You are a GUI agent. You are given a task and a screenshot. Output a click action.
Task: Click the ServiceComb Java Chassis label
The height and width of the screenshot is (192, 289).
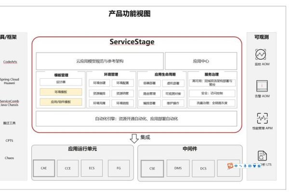[10, 103]
